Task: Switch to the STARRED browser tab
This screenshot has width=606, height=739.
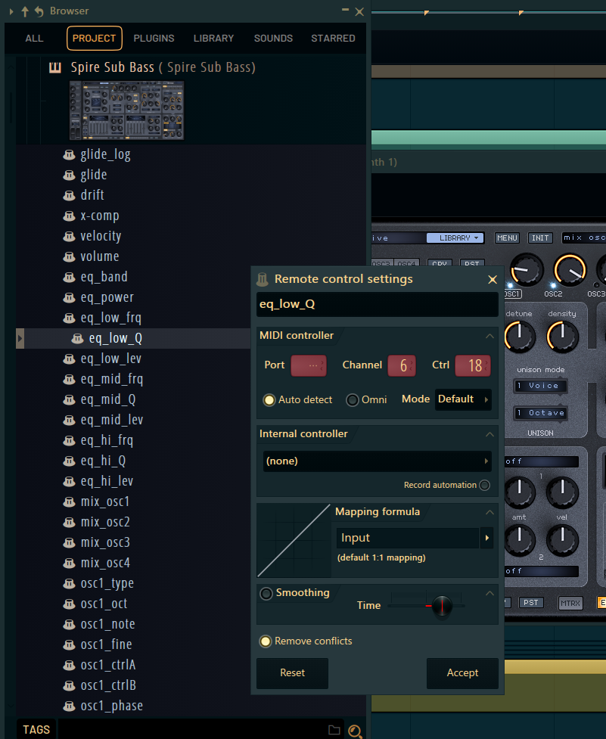Action: [x=333, y=38]
